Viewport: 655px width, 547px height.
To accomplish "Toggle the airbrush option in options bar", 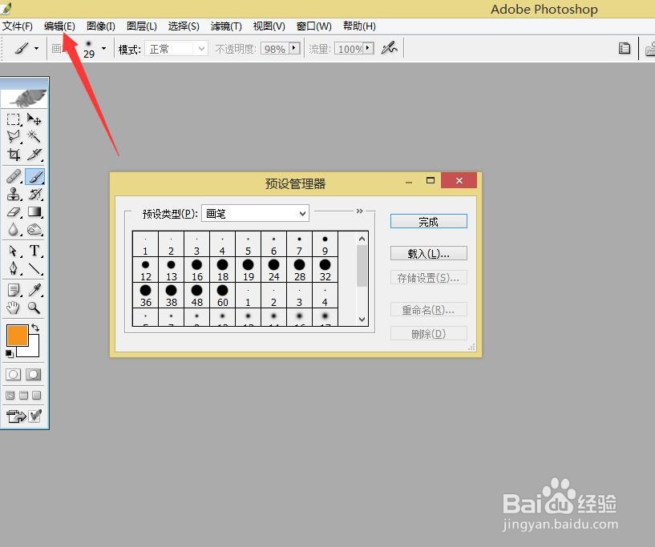I will point(389,48).
